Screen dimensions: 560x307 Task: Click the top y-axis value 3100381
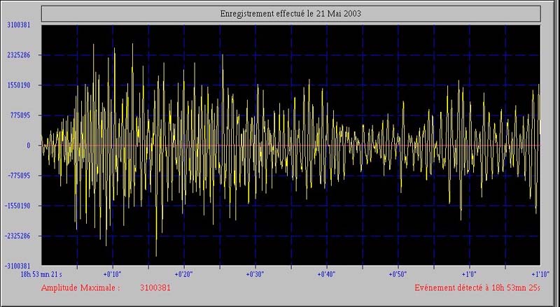click(x=19, y=24)
